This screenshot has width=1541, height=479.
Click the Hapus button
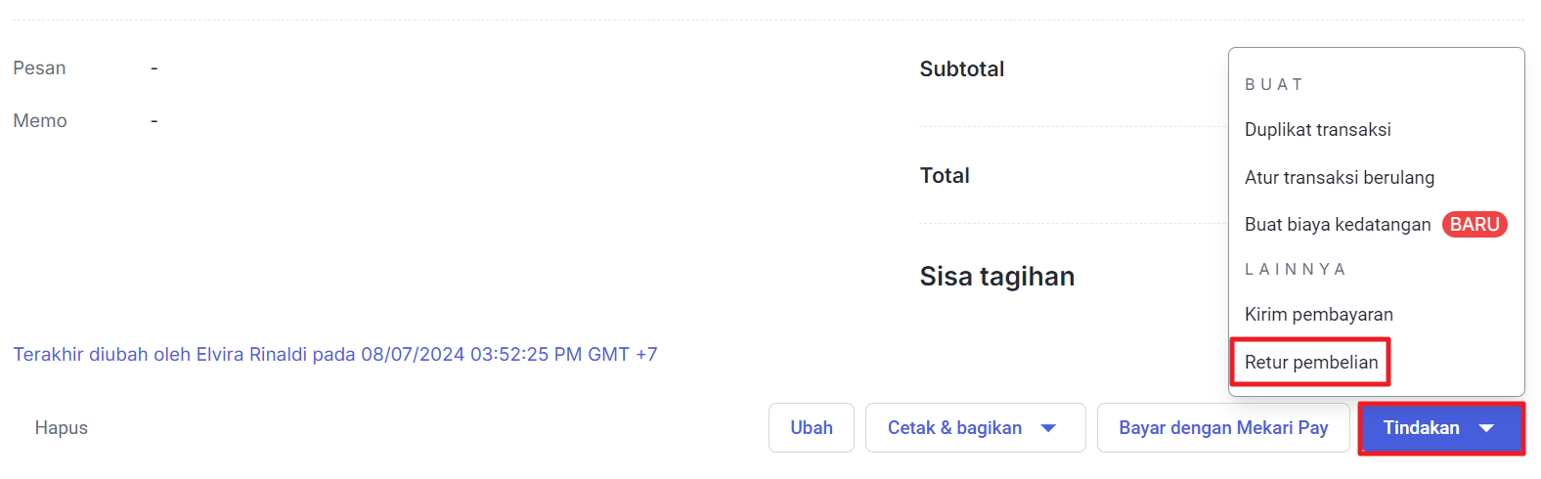pyautogui.click(x=62, y=428)
